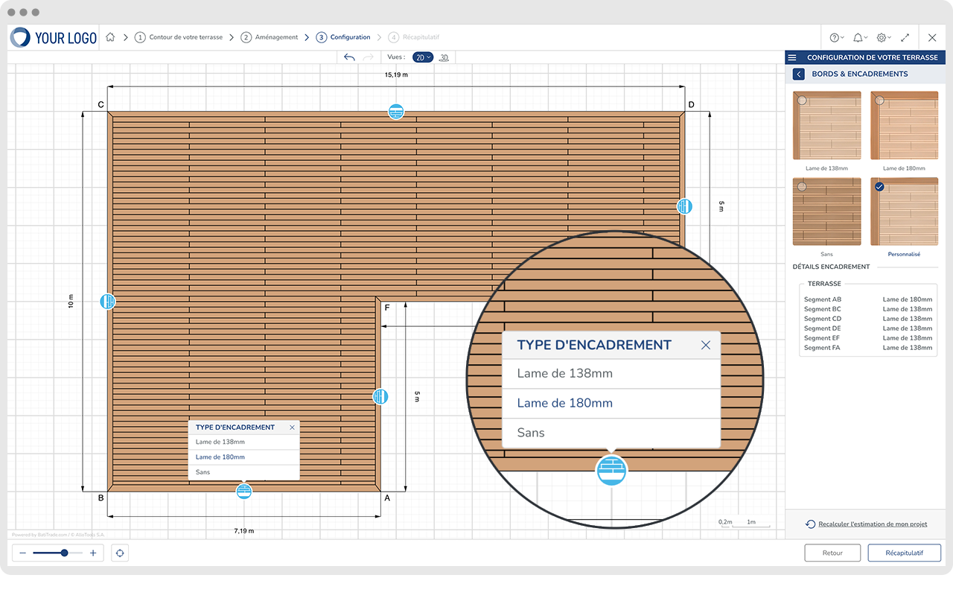Open the 2D views dropdown
Viewport: 953px width, 607px height.
pos(422,57)
